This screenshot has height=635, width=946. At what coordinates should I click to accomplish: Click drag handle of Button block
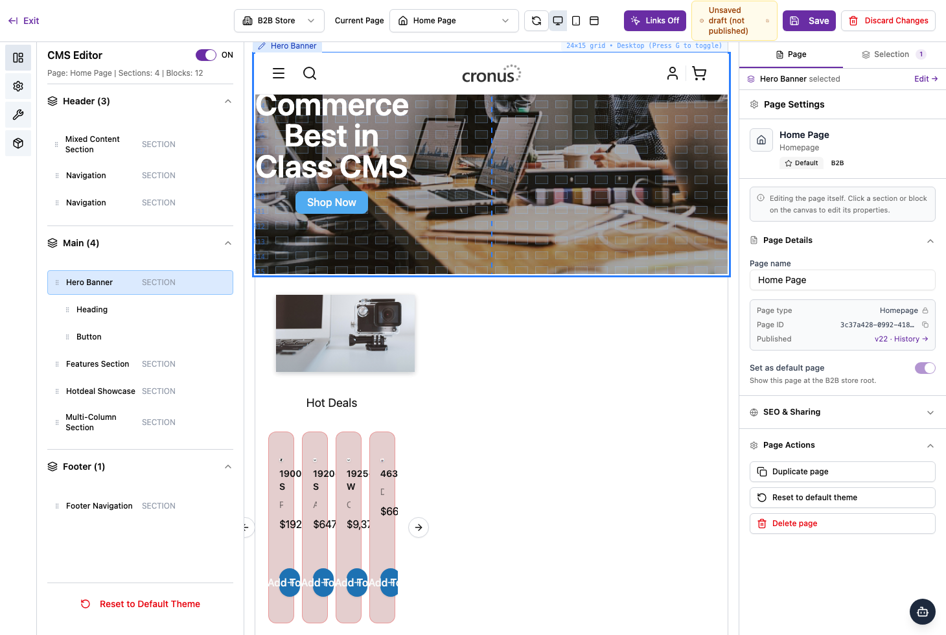67,337
